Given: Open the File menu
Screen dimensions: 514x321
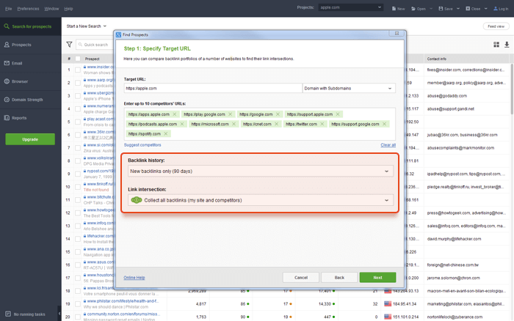Looking at the screenshot, I should pos(9,9).
